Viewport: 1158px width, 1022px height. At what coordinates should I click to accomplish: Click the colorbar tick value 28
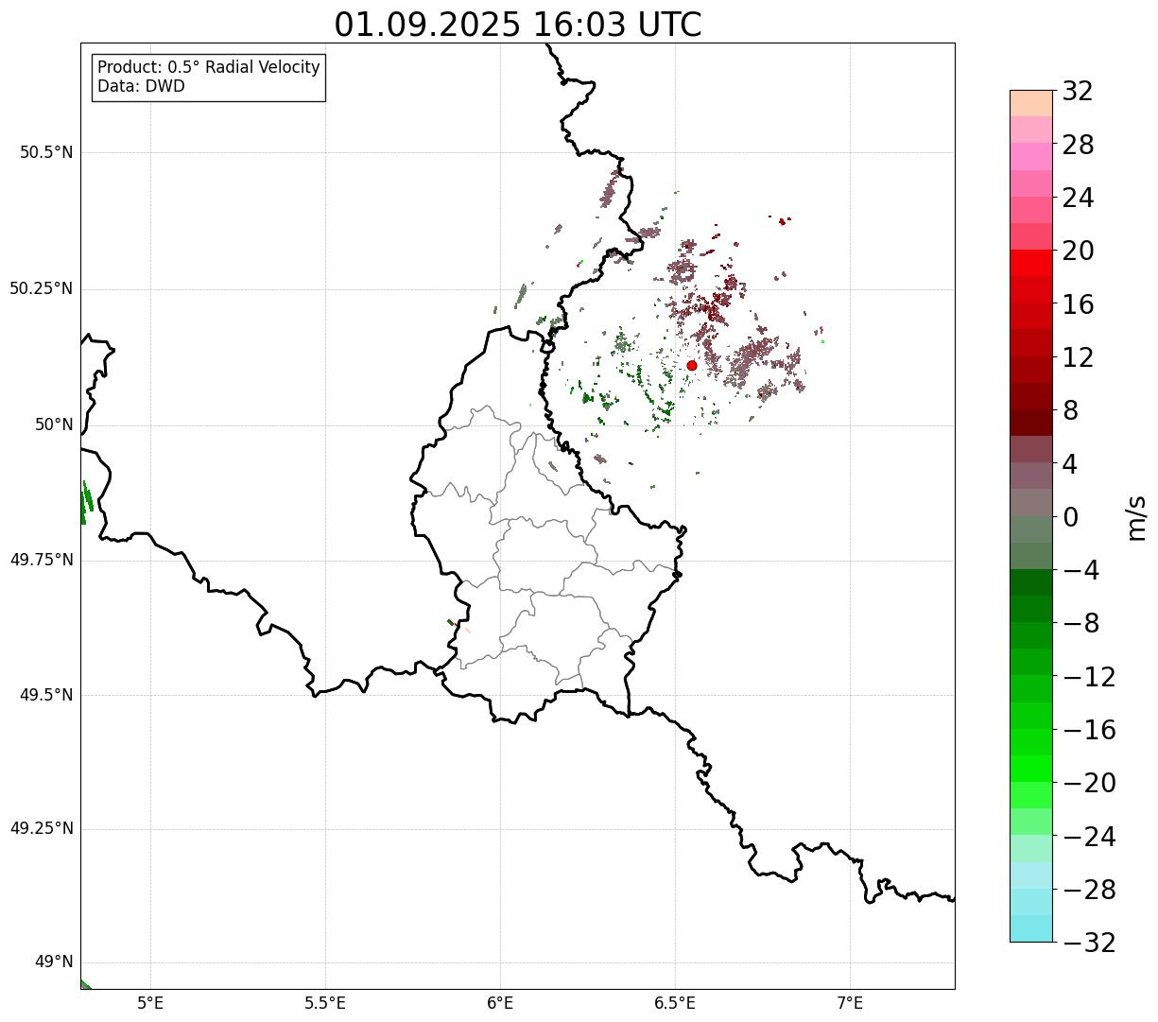[x=1078, y=145]
